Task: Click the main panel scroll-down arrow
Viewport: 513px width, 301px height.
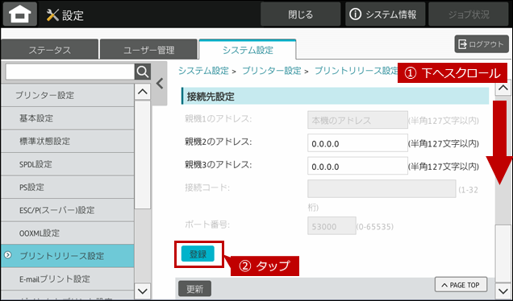Action: (503, 291)
